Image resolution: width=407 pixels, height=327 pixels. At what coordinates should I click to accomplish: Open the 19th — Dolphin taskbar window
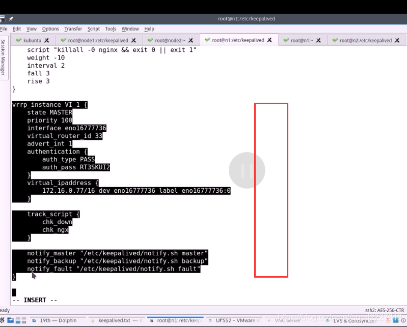point(58,320)
